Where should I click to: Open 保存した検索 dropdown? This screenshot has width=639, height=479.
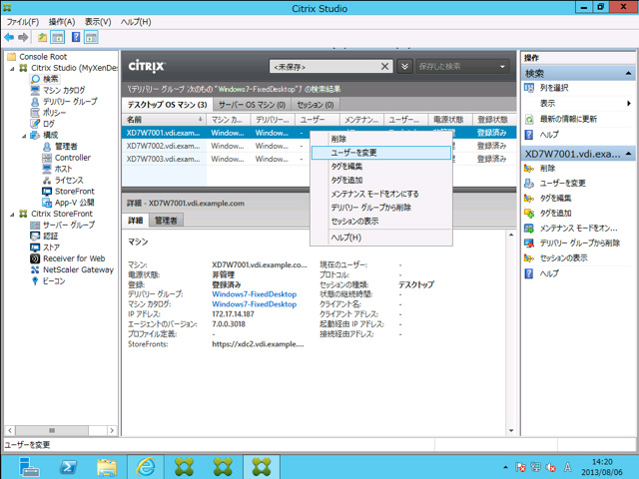click(462, 67)
